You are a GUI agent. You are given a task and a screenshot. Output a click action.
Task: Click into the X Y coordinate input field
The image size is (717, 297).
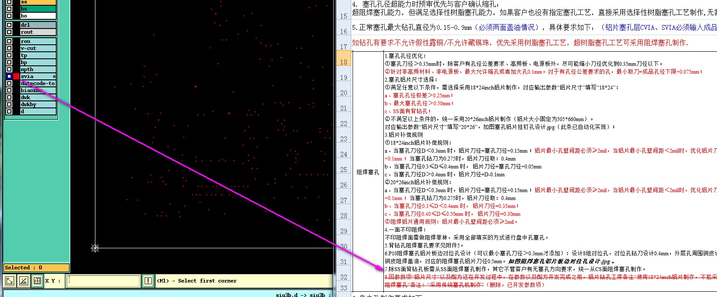(x=103, y=281)
